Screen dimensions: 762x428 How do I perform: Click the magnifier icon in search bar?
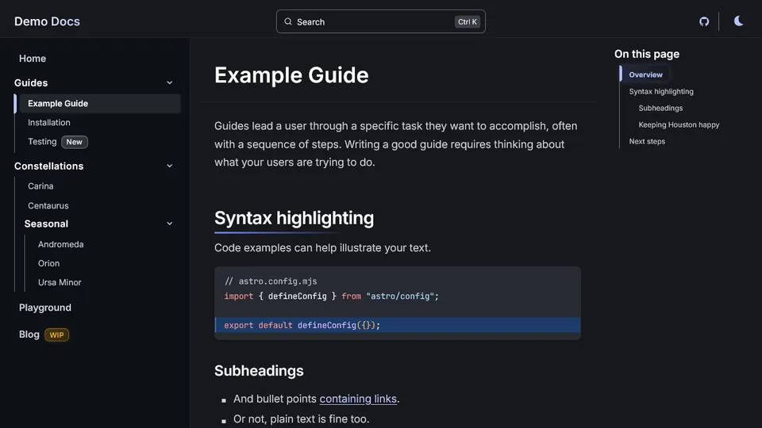288,22
